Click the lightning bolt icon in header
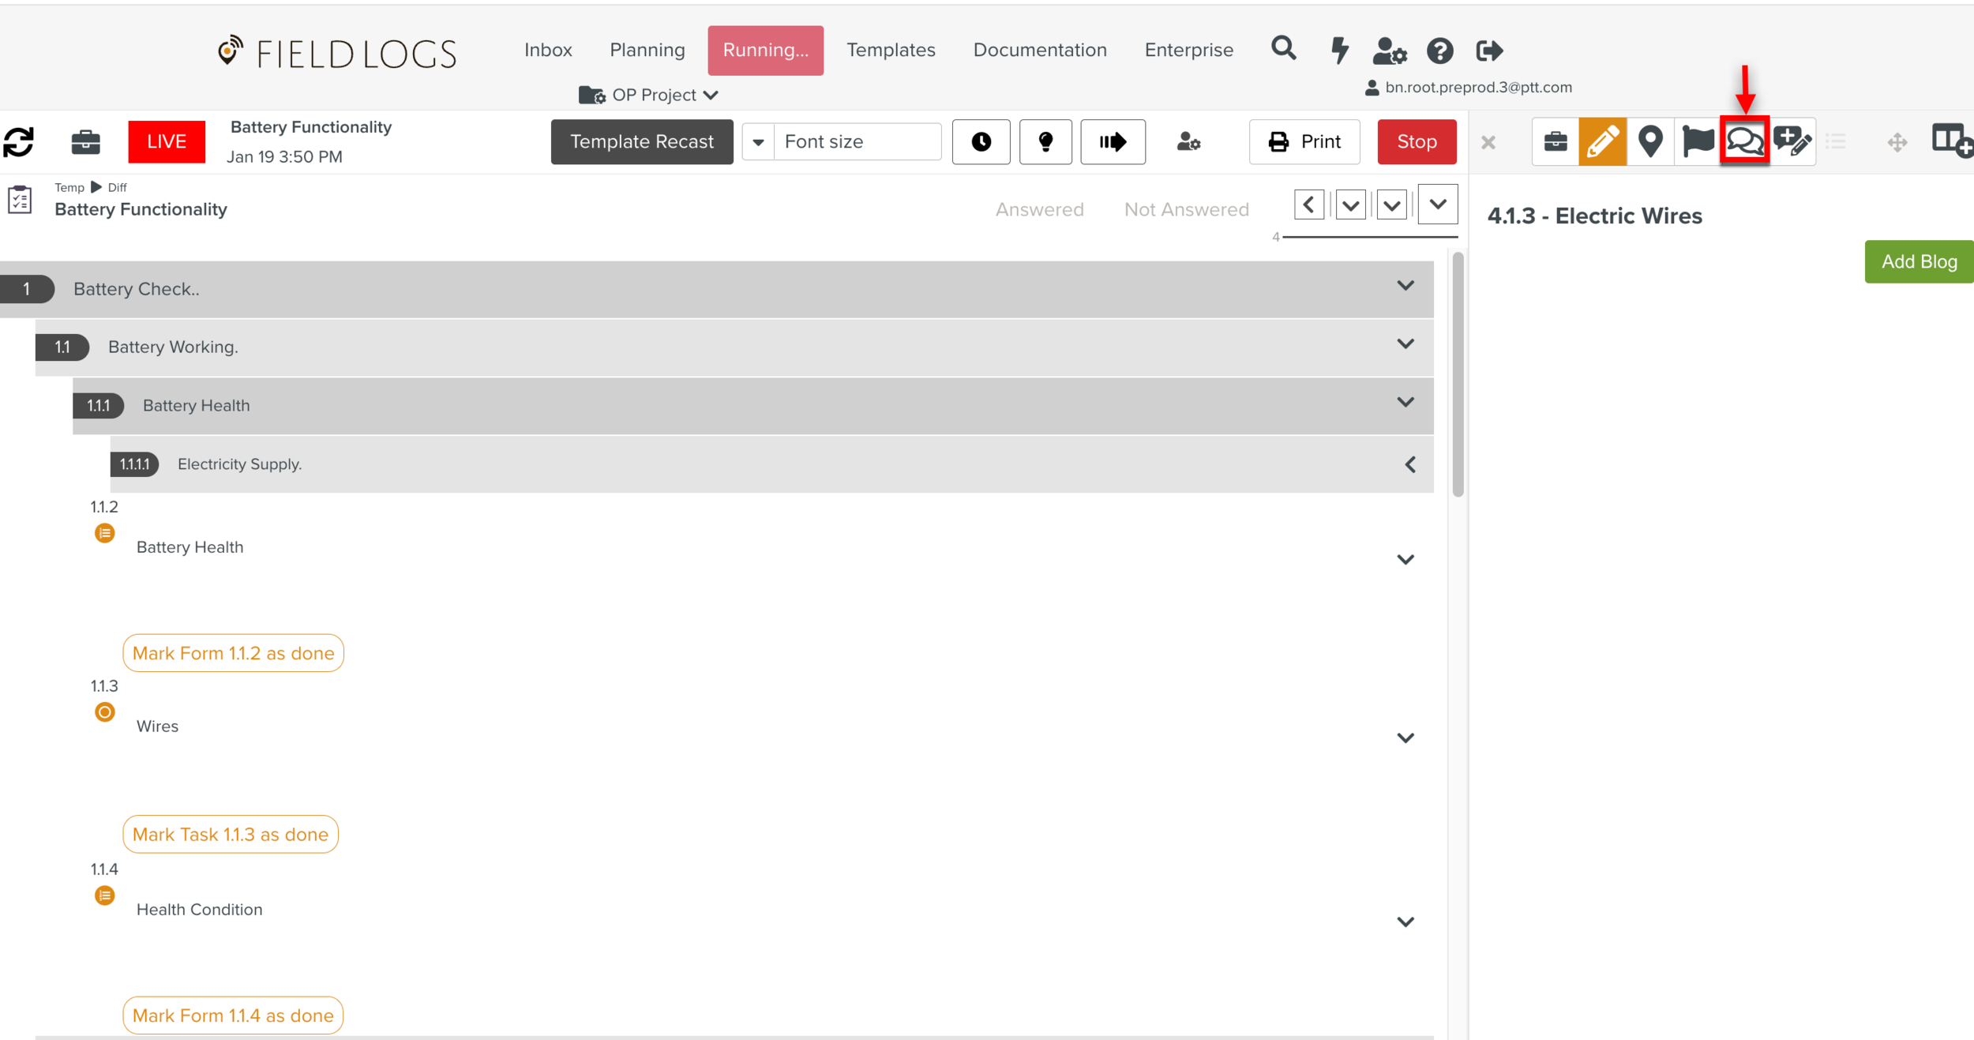Image resolution: width=1974 pixels, height=1040 pixels. tap(1339, 51)
